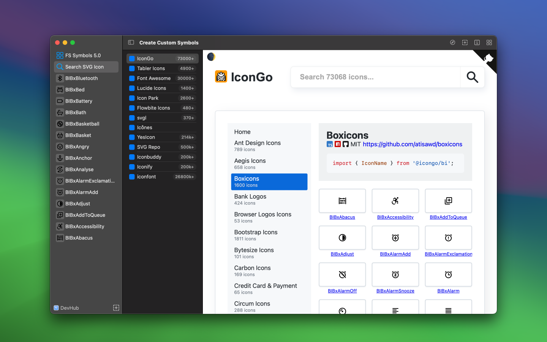This screenshot has width=547, height=342.
Task: Click the Search 73068 icons input field
Action: (x=376, y=77)
